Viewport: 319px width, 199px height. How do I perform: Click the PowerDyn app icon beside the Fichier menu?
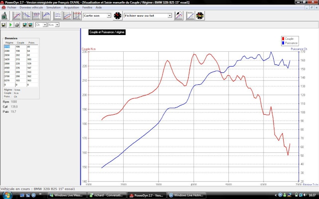tap(4, 8)
